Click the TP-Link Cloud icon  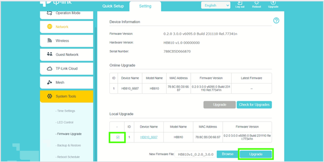click(x=50, y=69)
